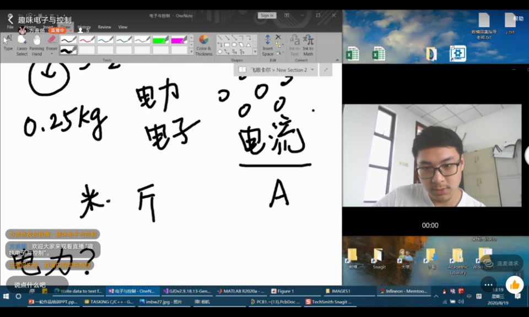Click the Insert Space tool
This screenshot has height=317, width=529.
[268, 45]
